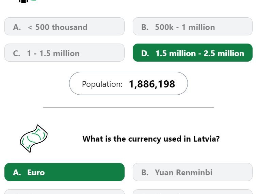
Task: Click the "B." letter beside Yuan Renminbi
Action: click(145, 173)
